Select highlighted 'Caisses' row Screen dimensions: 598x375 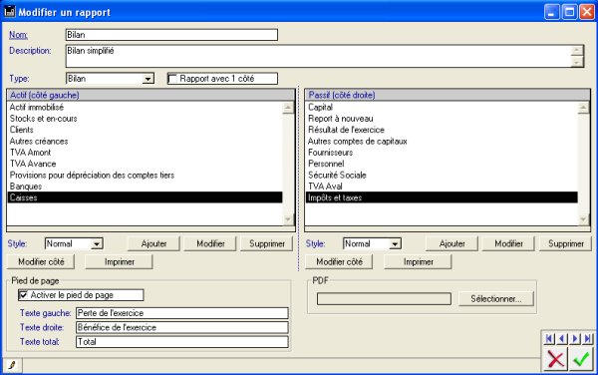tap(145, 197)
